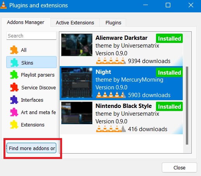The width and height of the screenshot is (201, 176).
Task: Click the Night theme preview thumbnail
Action: [77, 83]
